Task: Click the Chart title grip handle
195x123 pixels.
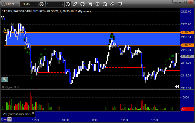Action: pos(3,4)
